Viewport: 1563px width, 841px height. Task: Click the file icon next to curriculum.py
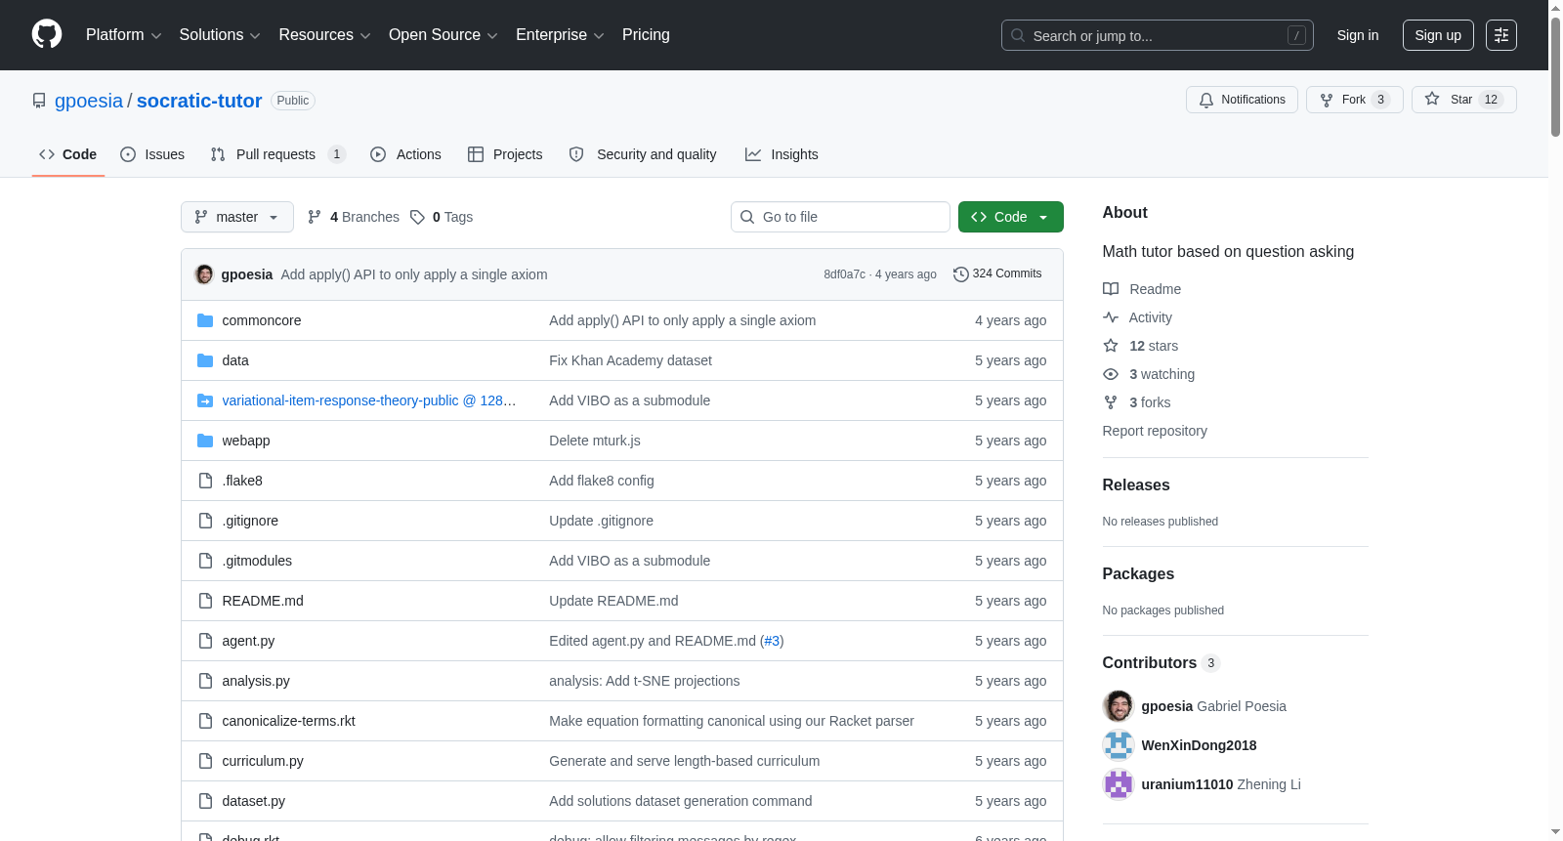[x=205, y=761]
